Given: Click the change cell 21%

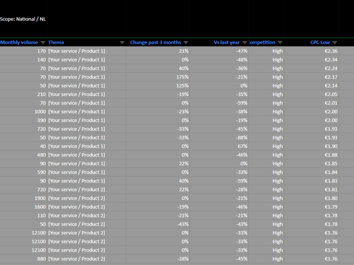Looking at the screenshot, I should point(158,51).
